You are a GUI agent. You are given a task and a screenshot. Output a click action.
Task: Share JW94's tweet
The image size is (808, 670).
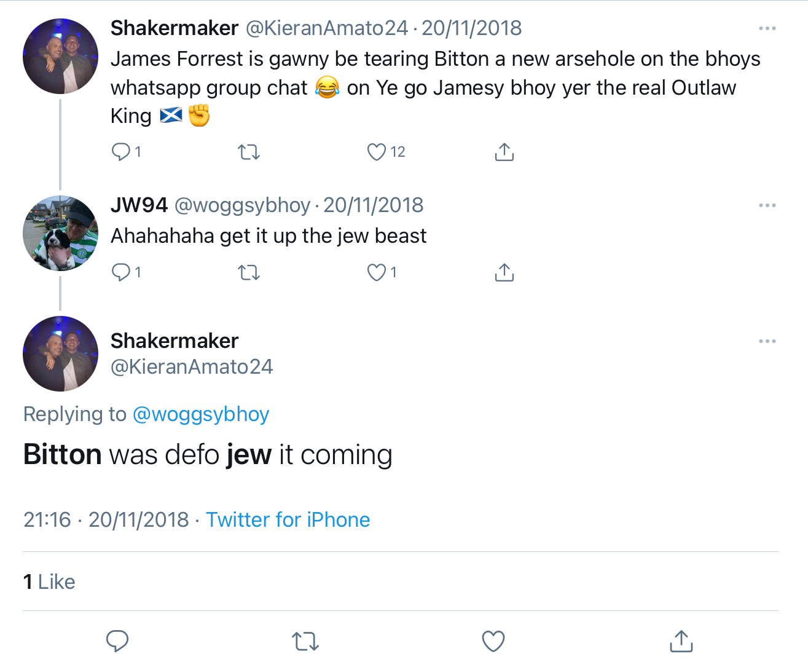(x=504, y=272)
